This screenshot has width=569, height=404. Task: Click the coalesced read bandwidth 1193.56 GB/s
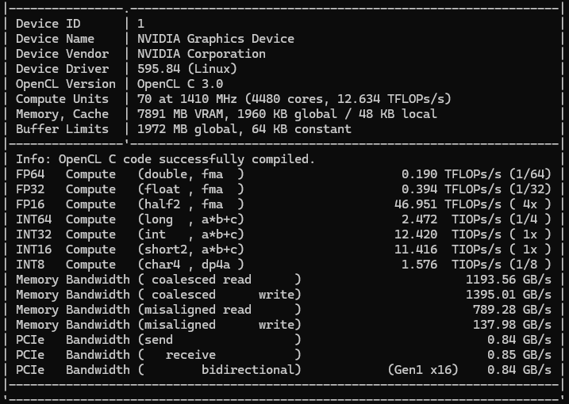coord(509,280)
